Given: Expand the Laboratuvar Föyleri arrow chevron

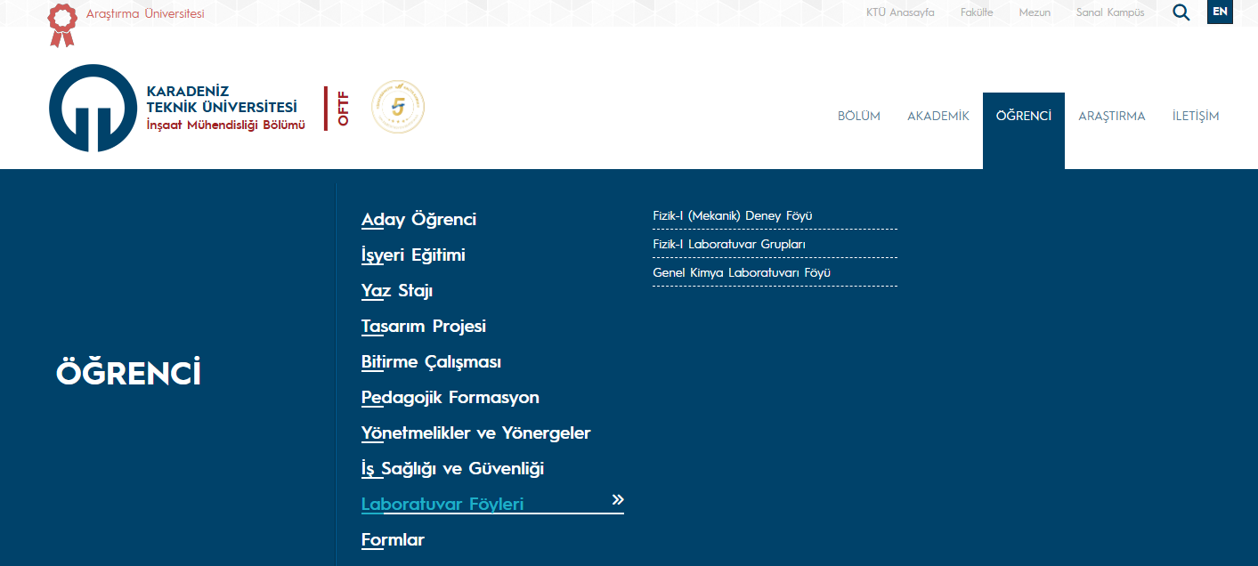Looking at the screenshot, I should (x=618, y=500).
